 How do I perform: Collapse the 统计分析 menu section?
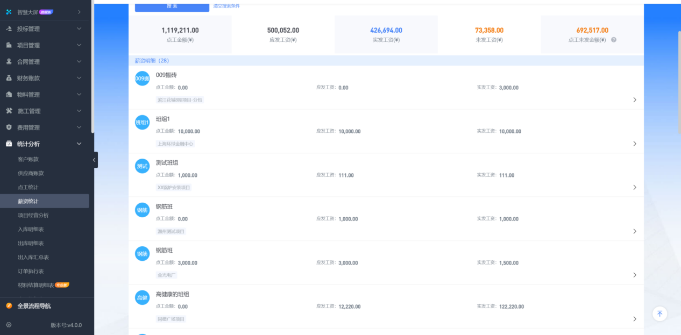[x=79, y=144]
